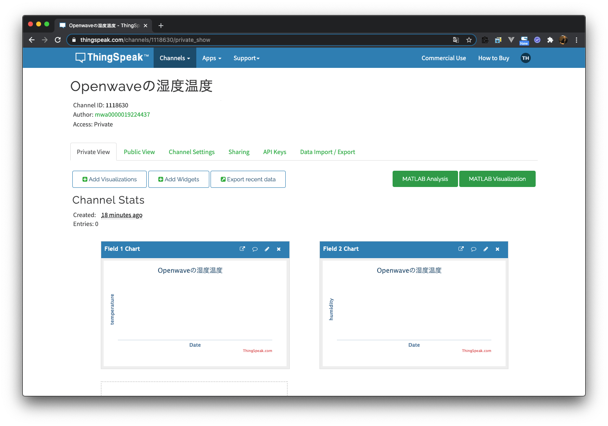Open How to Buy link
This screenshot has height=426, width=608.
[494, 58]
